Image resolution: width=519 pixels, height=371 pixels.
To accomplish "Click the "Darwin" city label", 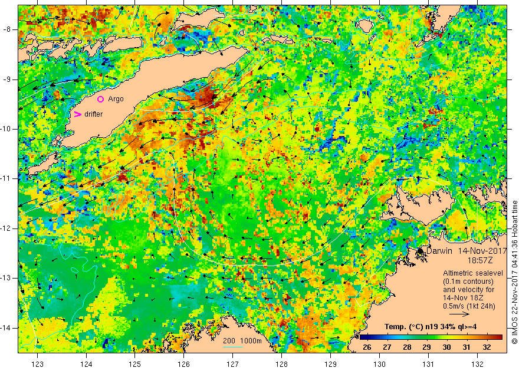I will [439, 251].
